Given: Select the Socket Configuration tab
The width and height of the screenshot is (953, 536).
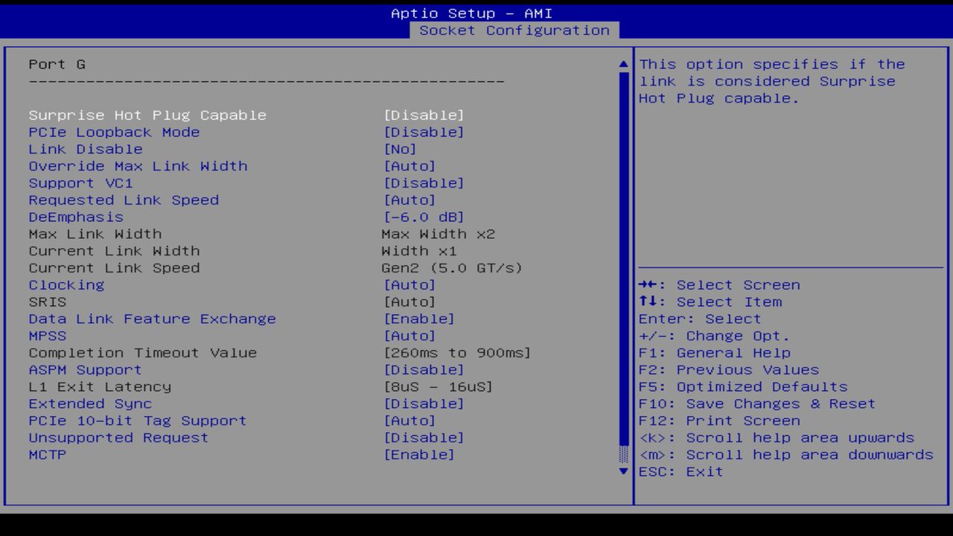Looking at the screenshot, I should point(515,31).
